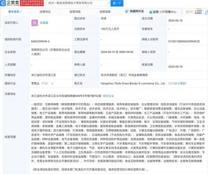
Task: Click the 知彼阿尔法 logo icon
Action: [127, 11]
